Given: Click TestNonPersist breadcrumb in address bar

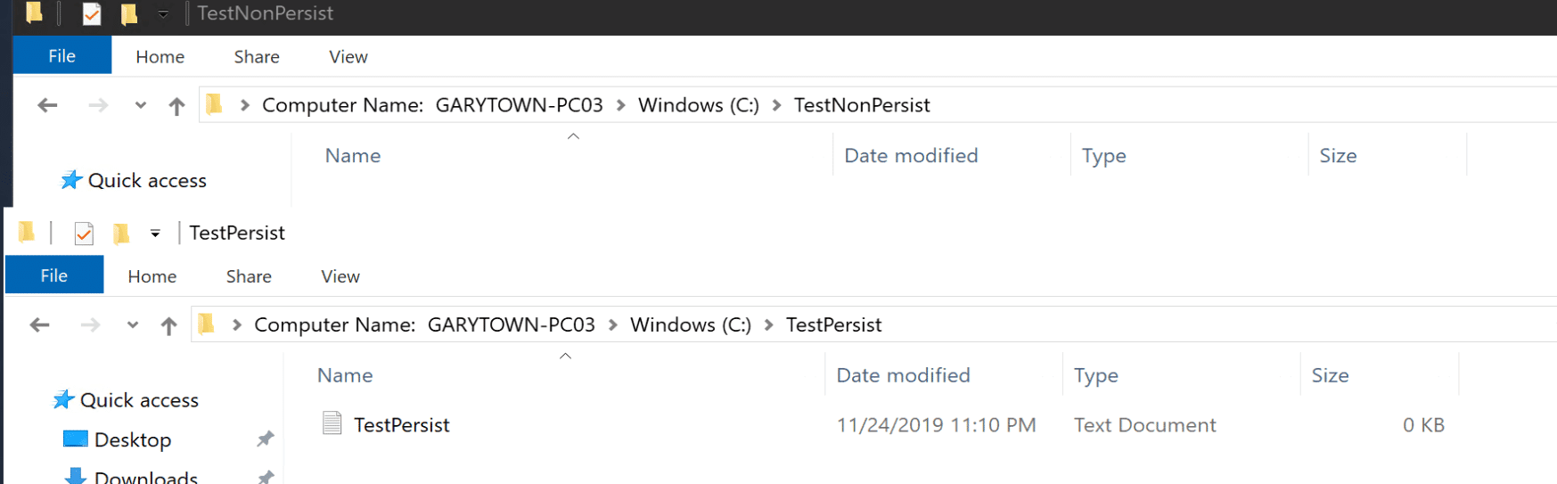Looking at the screenshot, I should tap(862, 105).
